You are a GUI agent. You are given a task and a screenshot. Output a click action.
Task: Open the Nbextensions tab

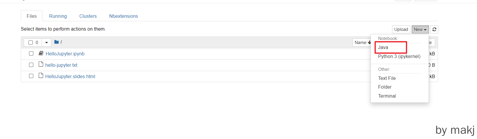[x=124, y=16]
